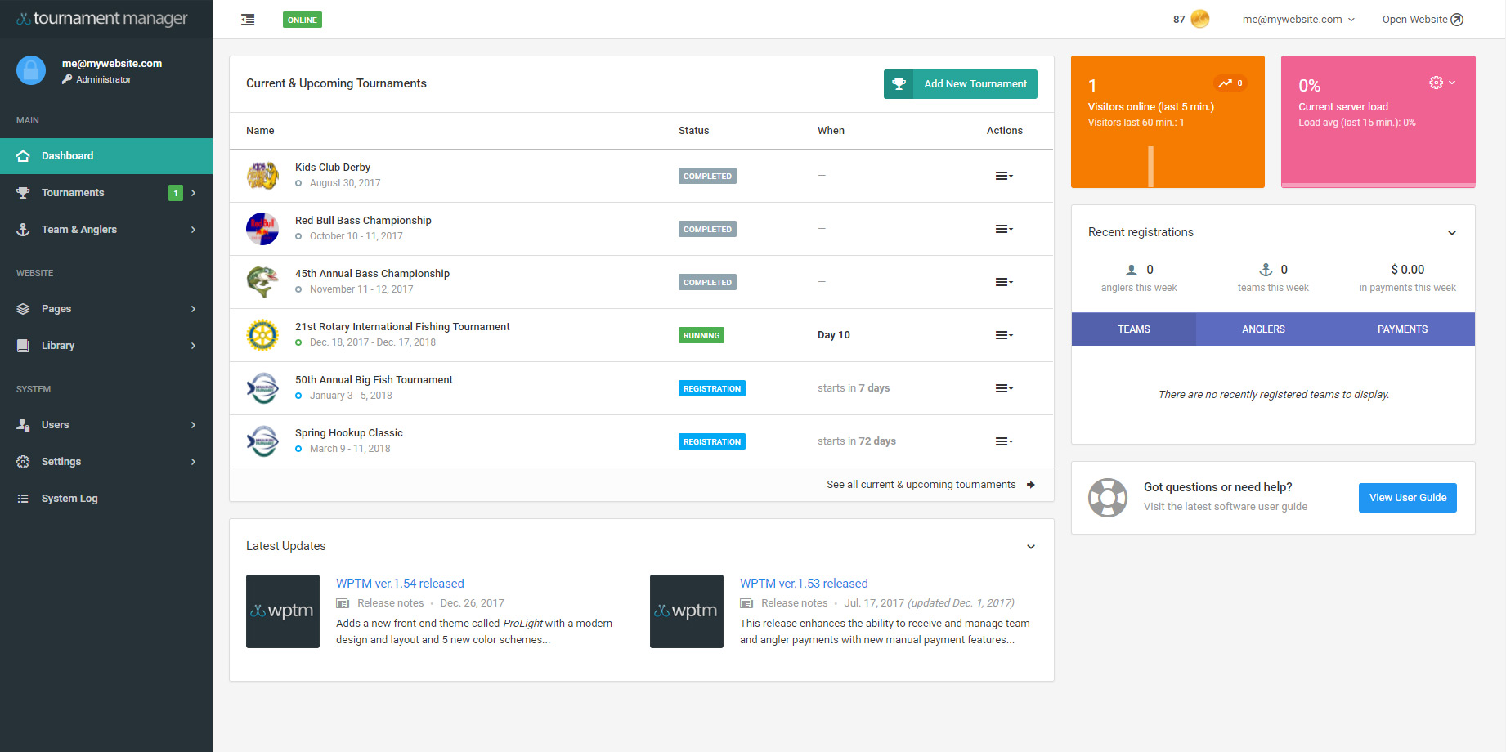Collapse the Recent registrations panel
Screen dimensions: 1506x752
point(1451,233)
